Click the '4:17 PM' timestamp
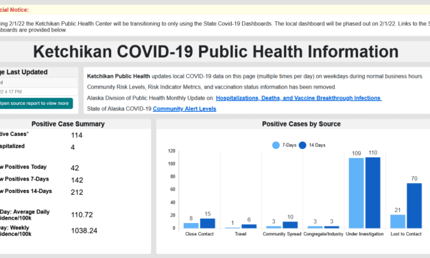This screenshot has height=258, width=430. [x=13, y=92]
